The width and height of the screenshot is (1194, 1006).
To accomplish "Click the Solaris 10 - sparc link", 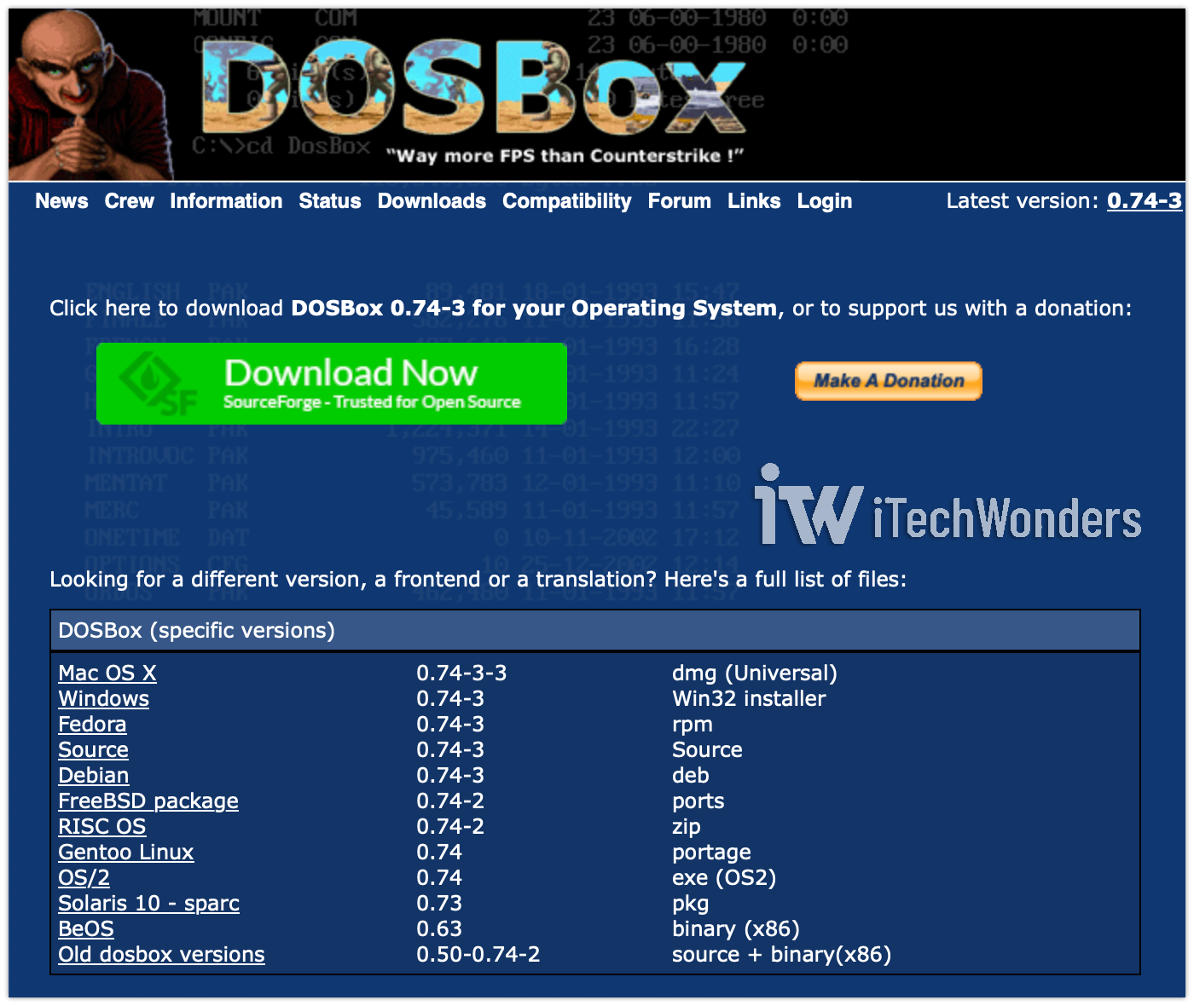I will pos(148,903).
